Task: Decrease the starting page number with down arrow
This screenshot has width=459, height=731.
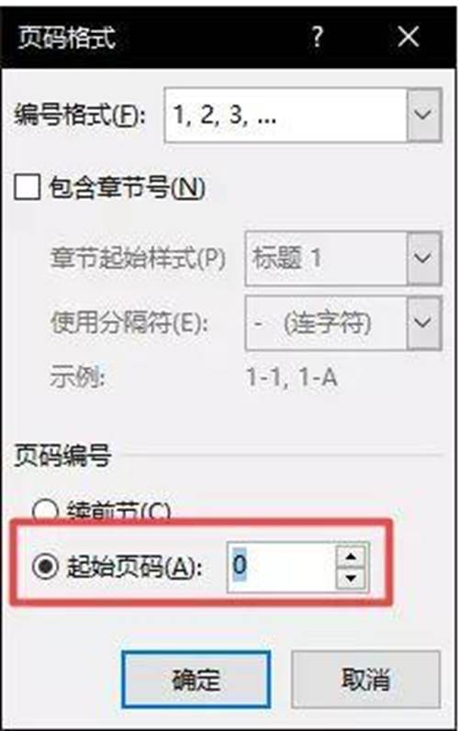Action: (352, 579)
